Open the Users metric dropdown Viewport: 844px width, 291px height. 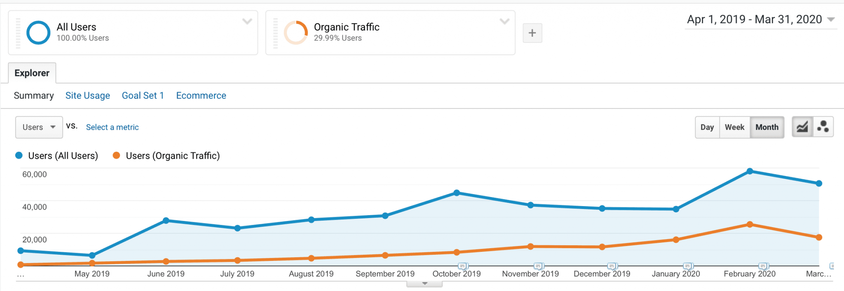(39, 127)
